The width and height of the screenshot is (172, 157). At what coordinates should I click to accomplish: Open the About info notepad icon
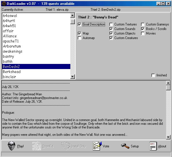(153, 146)
